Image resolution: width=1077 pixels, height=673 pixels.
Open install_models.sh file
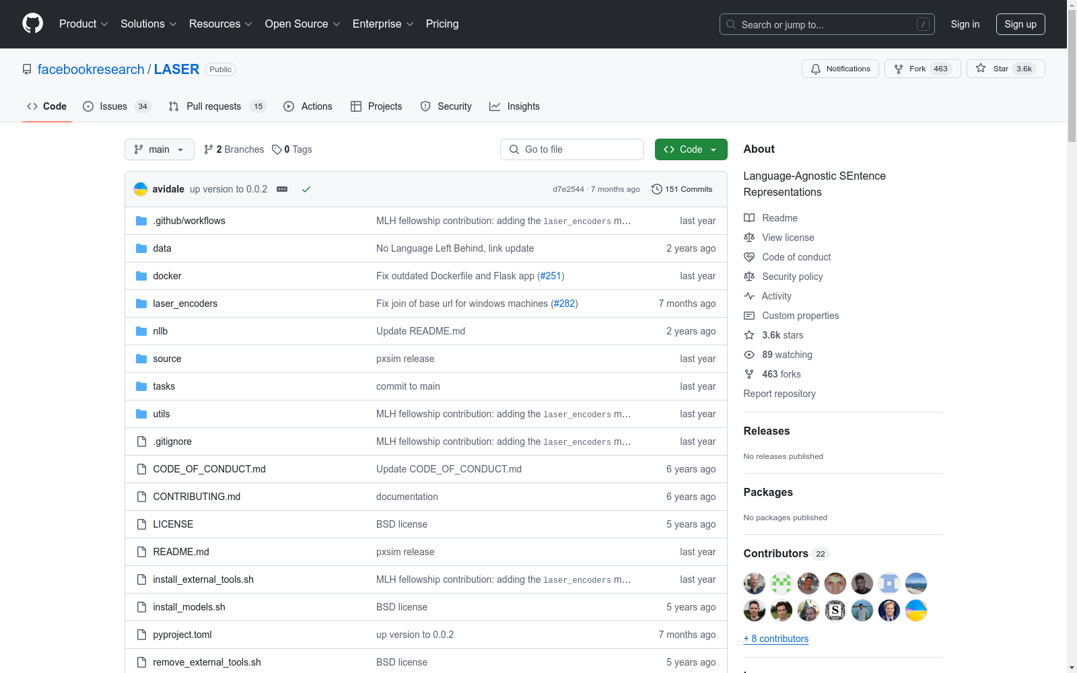189,607
